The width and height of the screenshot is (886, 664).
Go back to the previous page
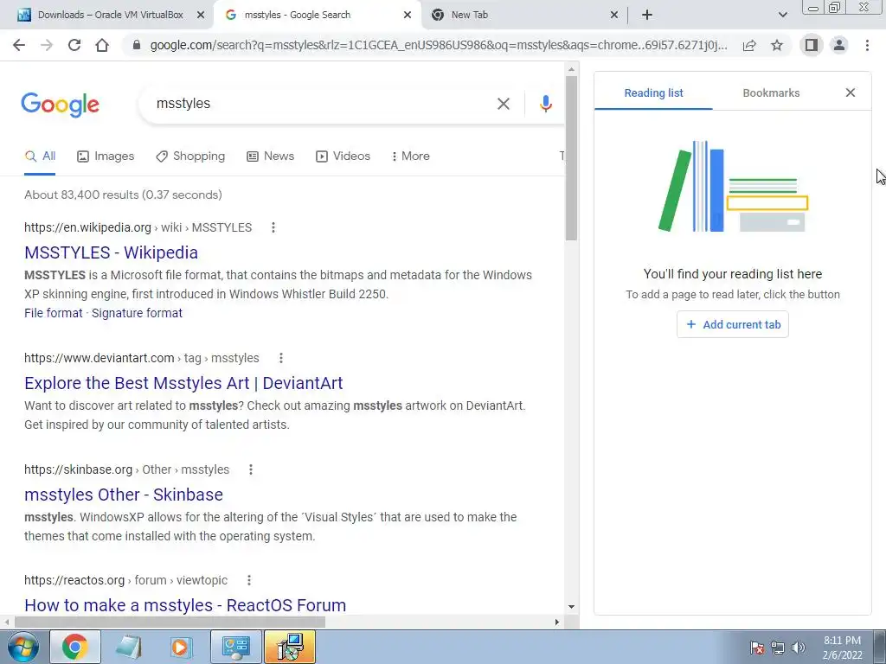[19, 45]
